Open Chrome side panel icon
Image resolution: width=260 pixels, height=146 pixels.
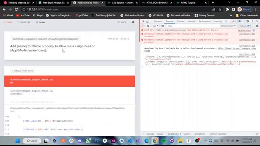[234, 9]
